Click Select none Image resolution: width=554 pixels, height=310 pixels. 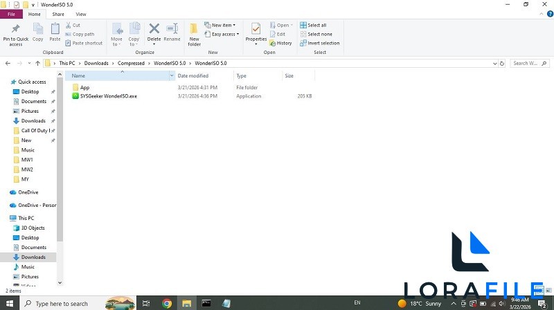tap(316, 34)
